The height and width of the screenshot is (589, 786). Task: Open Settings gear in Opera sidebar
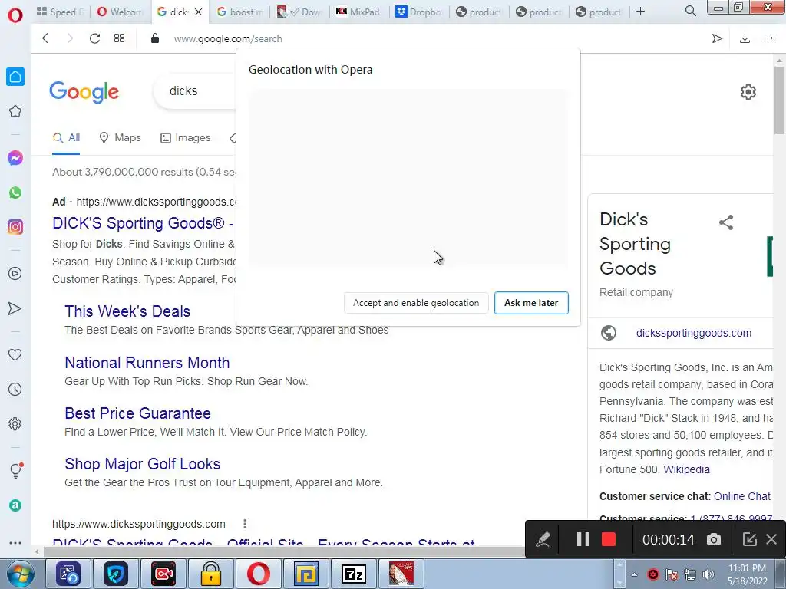15,423
